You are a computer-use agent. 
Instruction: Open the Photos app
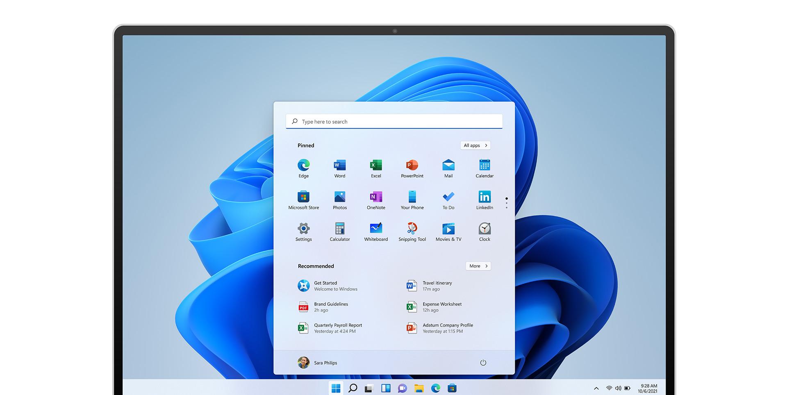[x=340, y=200]
